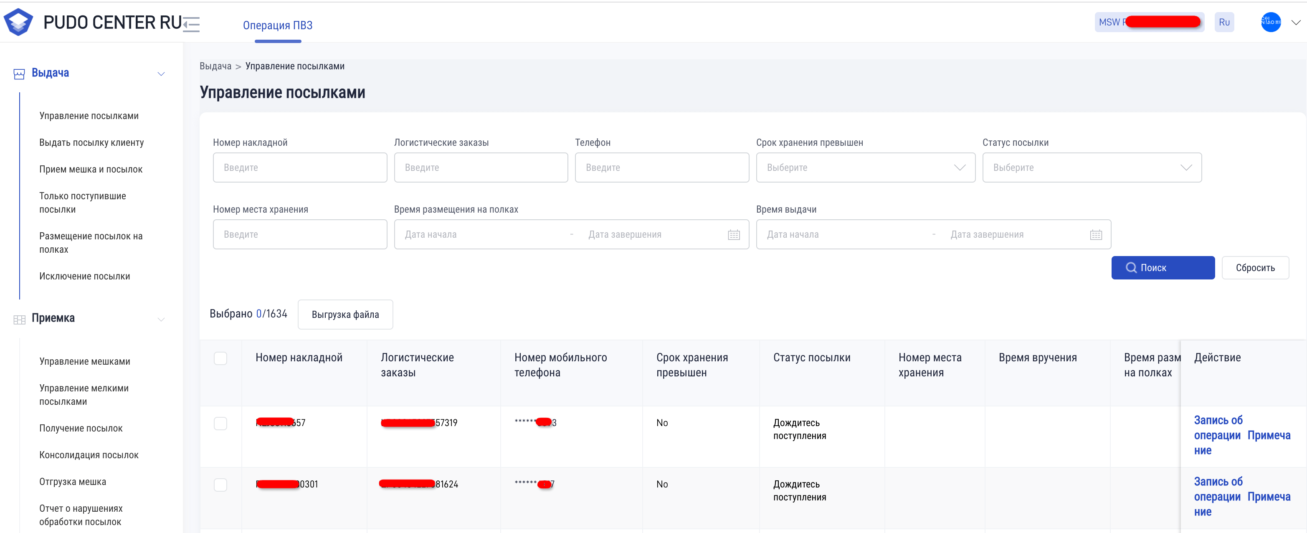
Task: Open Примечание link for row 81624
Action: click(1269, 497)
